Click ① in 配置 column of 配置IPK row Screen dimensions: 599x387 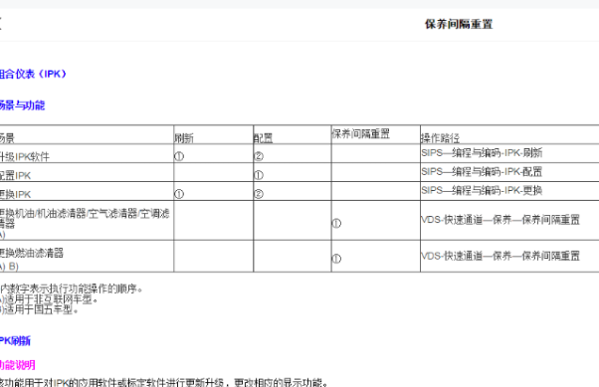(259, 175)
